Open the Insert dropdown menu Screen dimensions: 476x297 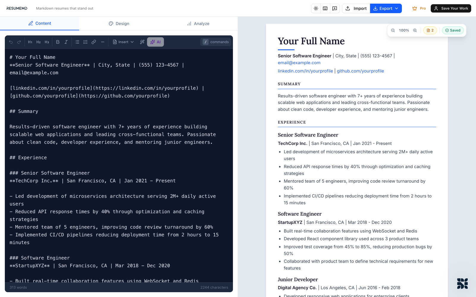[123, 42]
